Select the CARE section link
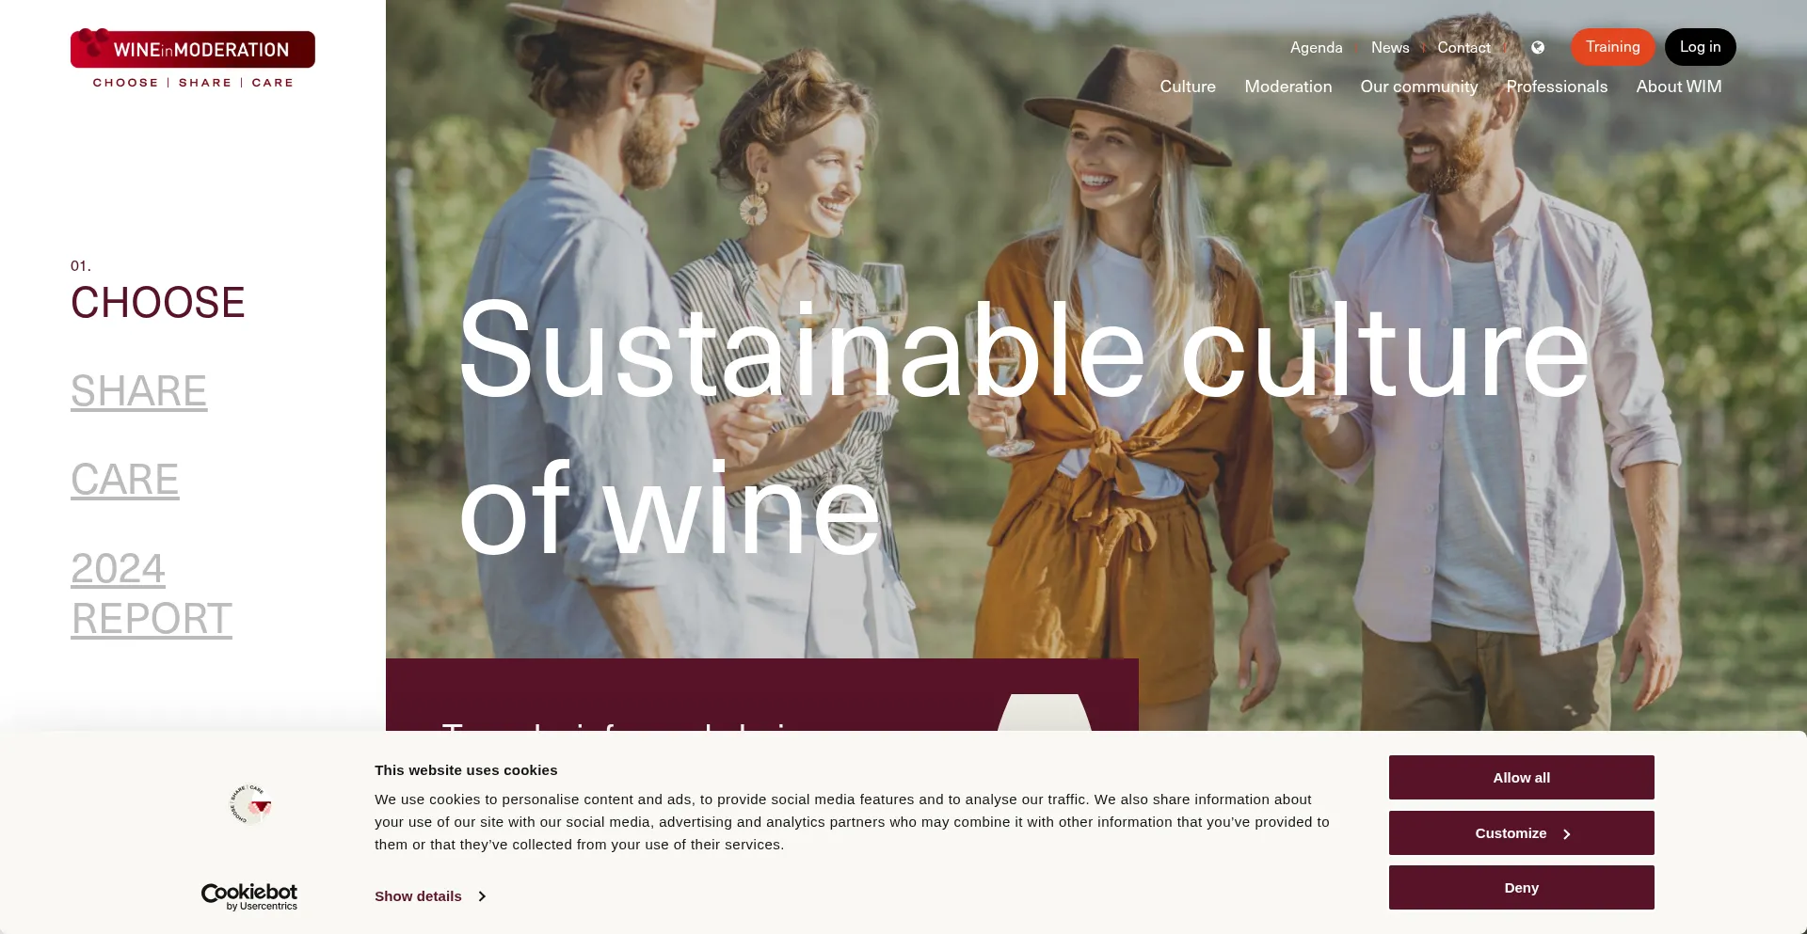The image size is (1807, 934). [x=125, y=480]
